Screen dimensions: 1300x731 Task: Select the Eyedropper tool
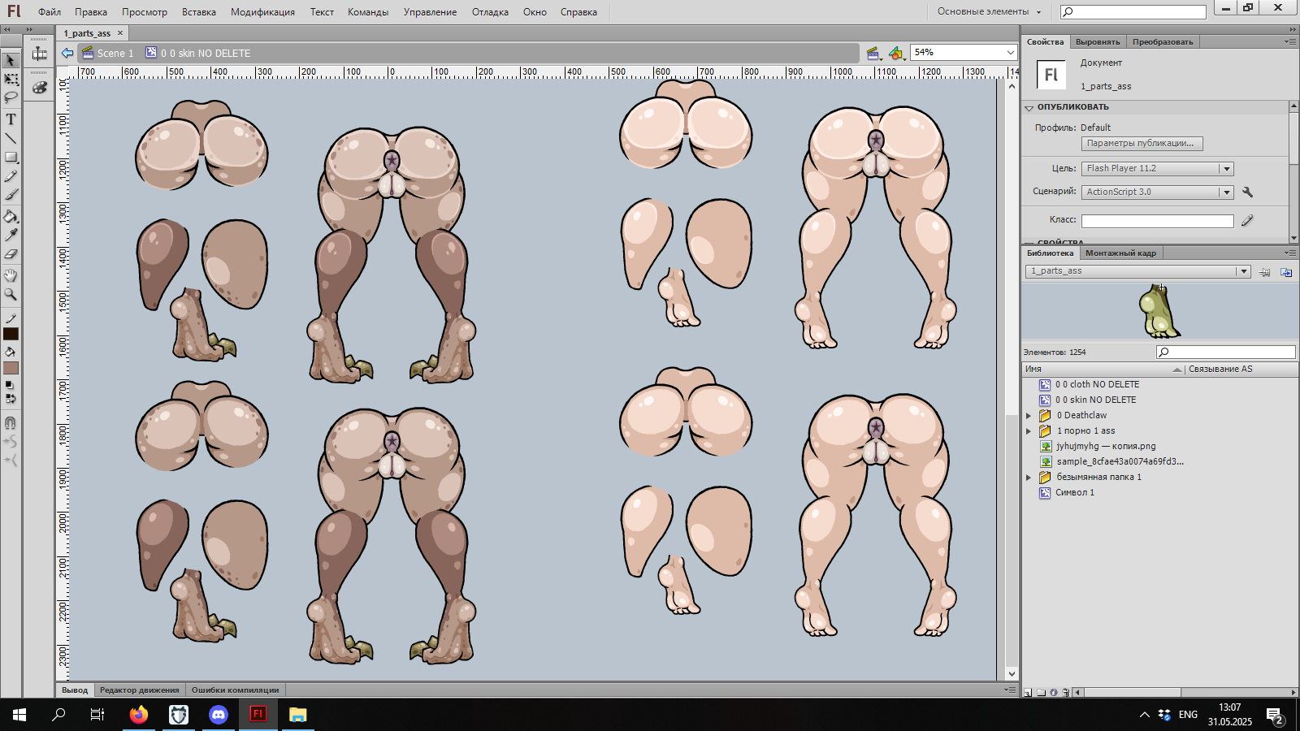pyautogui.click(x=11, y=235)
